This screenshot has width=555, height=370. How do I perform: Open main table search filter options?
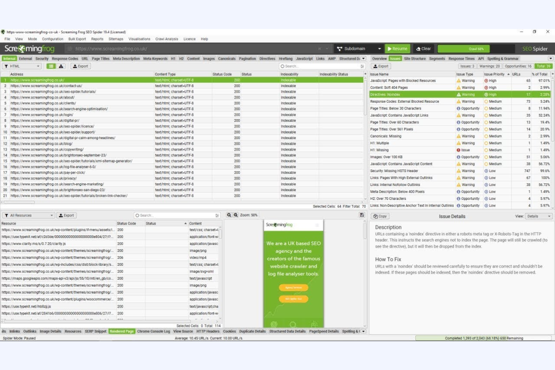pyautogui.click(x=362, y=66)
